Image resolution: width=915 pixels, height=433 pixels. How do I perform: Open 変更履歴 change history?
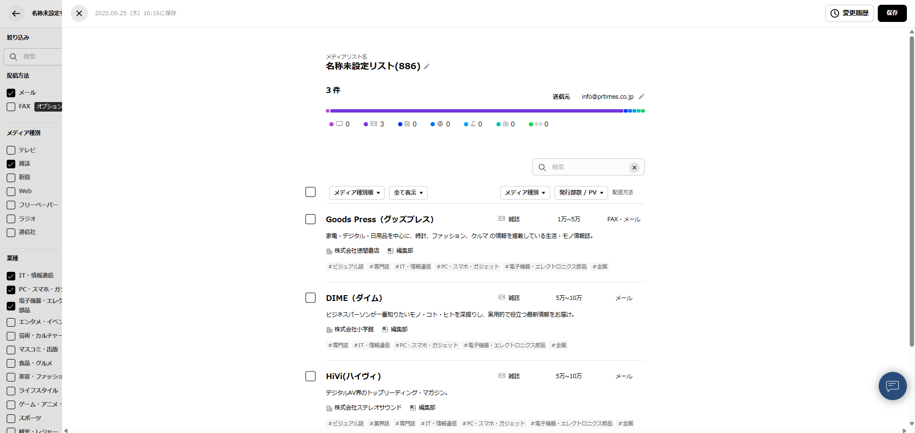(849, 13)
